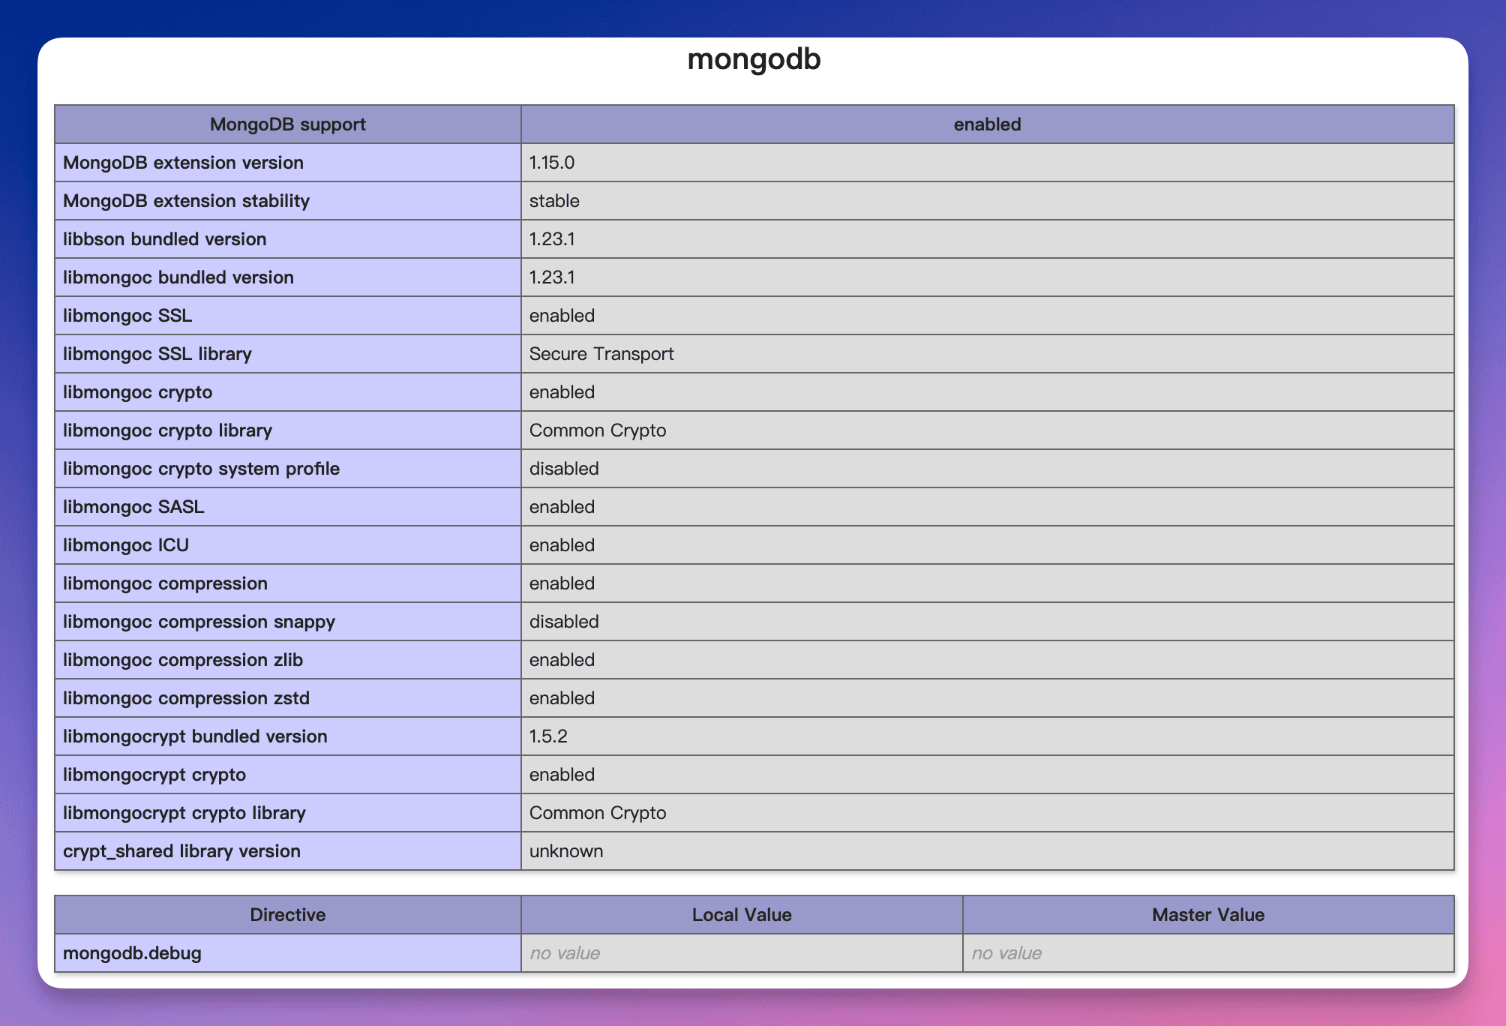Click enabled value for libmongocrypt crypto
Image resolution: width=1506 pixels, height=1026 pixels.
(x=562, y=775)
